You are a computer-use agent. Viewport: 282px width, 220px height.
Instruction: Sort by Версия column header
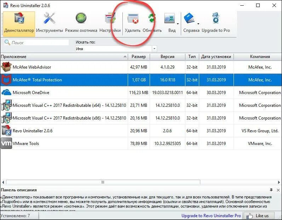click(167, 57)
